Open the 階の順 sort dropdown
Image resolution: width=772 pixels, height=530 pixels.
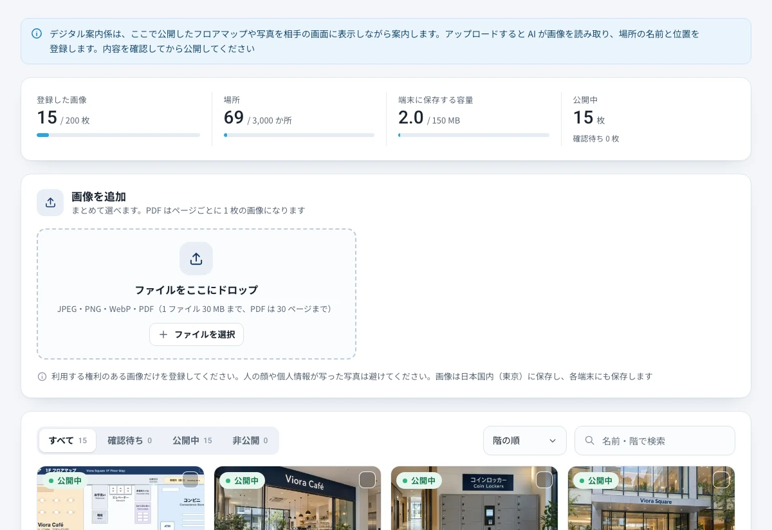click(x=525, y=441)
